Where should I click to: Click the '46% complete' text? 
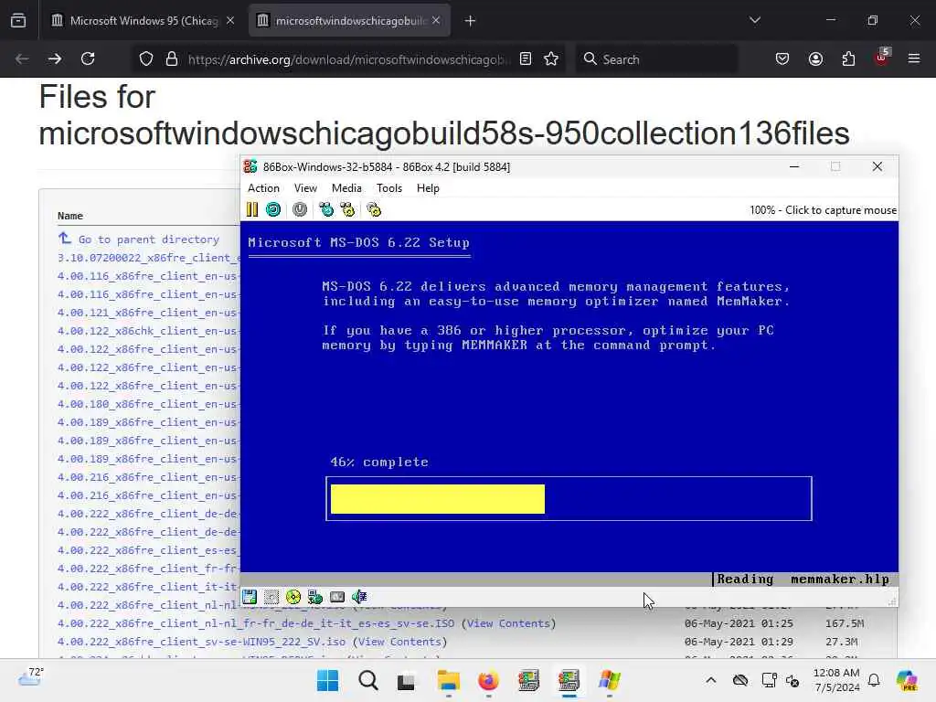pos(379,462)
